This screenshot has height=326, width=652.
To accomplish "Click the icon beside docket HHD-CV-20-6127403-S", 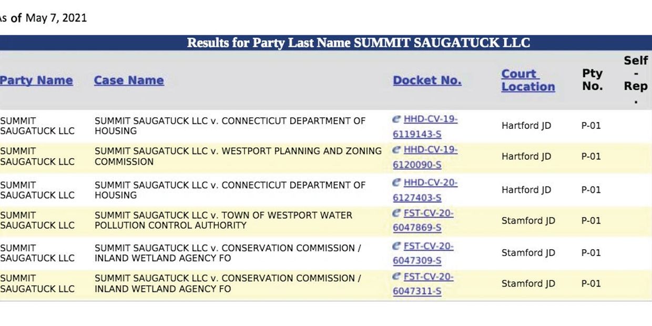I will point(397,182).
